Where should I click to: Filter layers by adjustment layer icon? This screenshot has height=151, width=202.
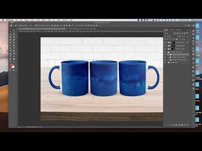click(177, 34)
